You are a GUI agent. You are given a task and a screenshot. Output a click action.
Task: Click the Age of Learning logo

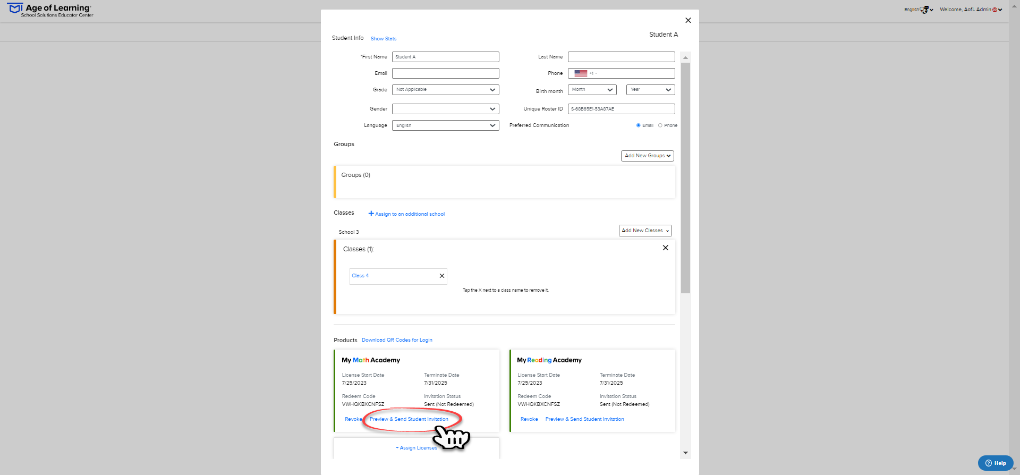(x=50, y=10)
